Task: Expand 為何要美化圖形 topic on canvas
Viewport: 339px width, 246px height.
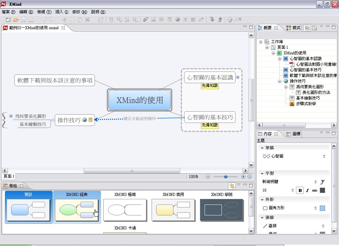Action: tap(11, 116)
